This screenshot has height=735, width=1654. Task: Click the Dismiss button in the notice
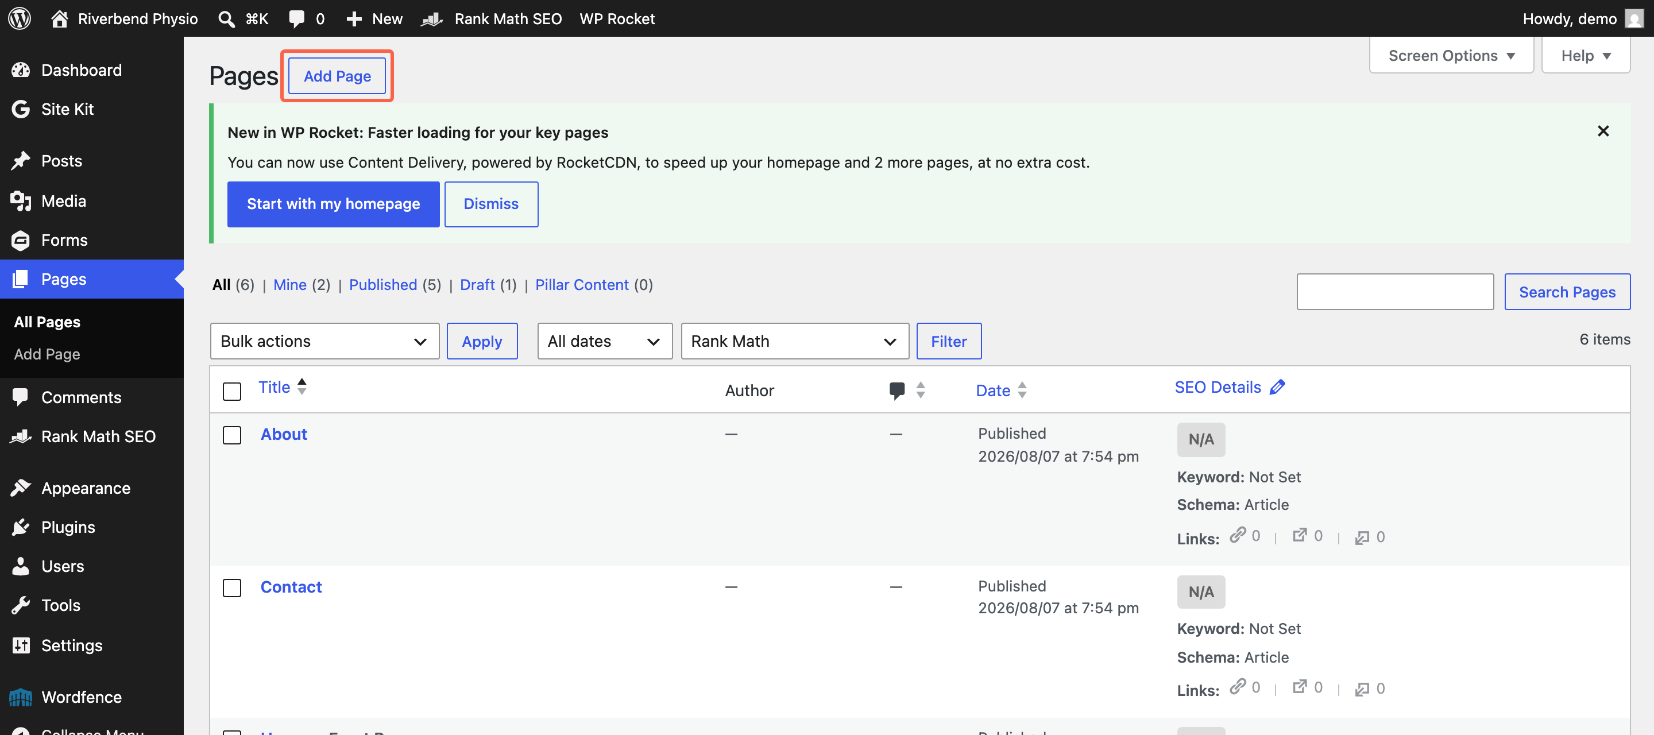[491, 203]
